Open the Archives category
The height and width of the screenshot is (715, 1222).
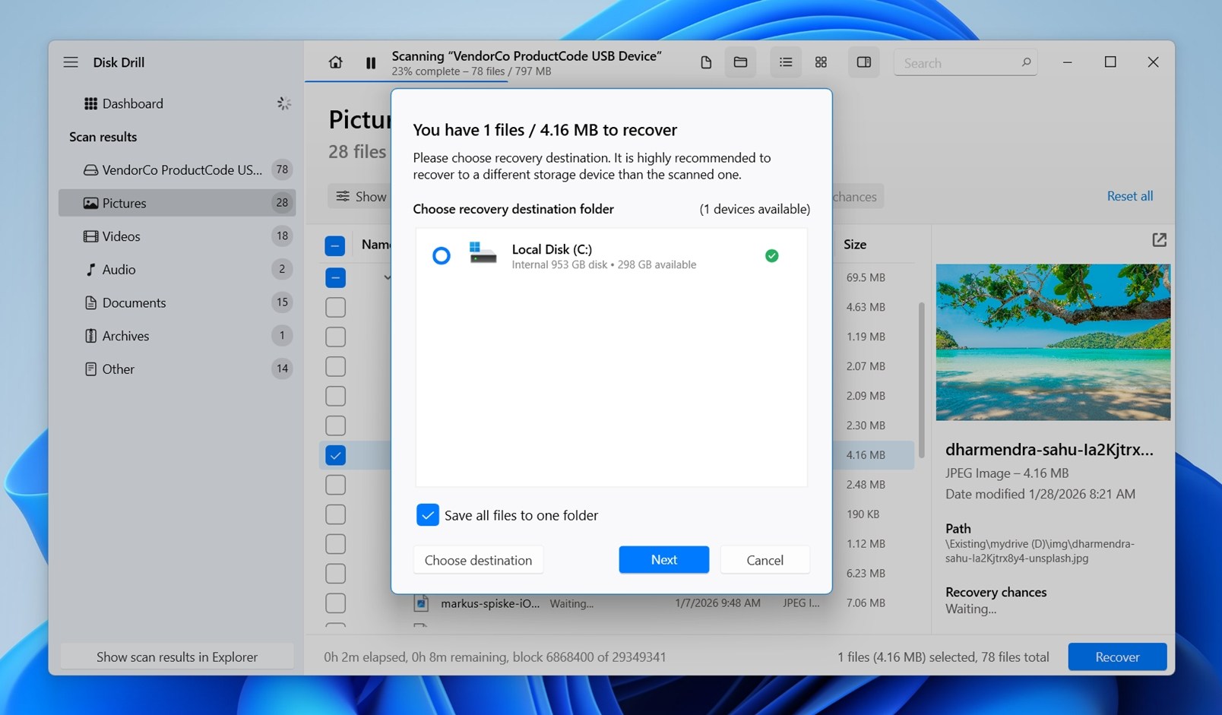[x=125, y=336]
